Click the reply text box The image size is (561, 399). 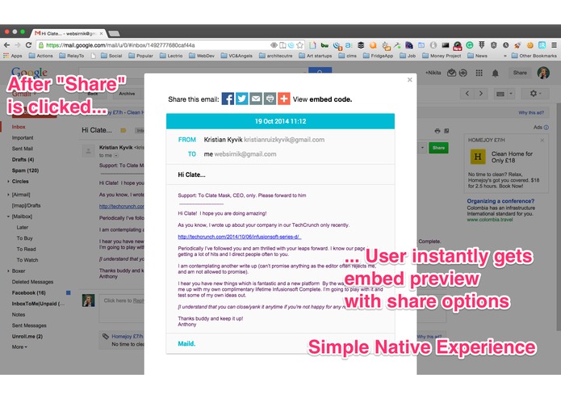(123, 308)
